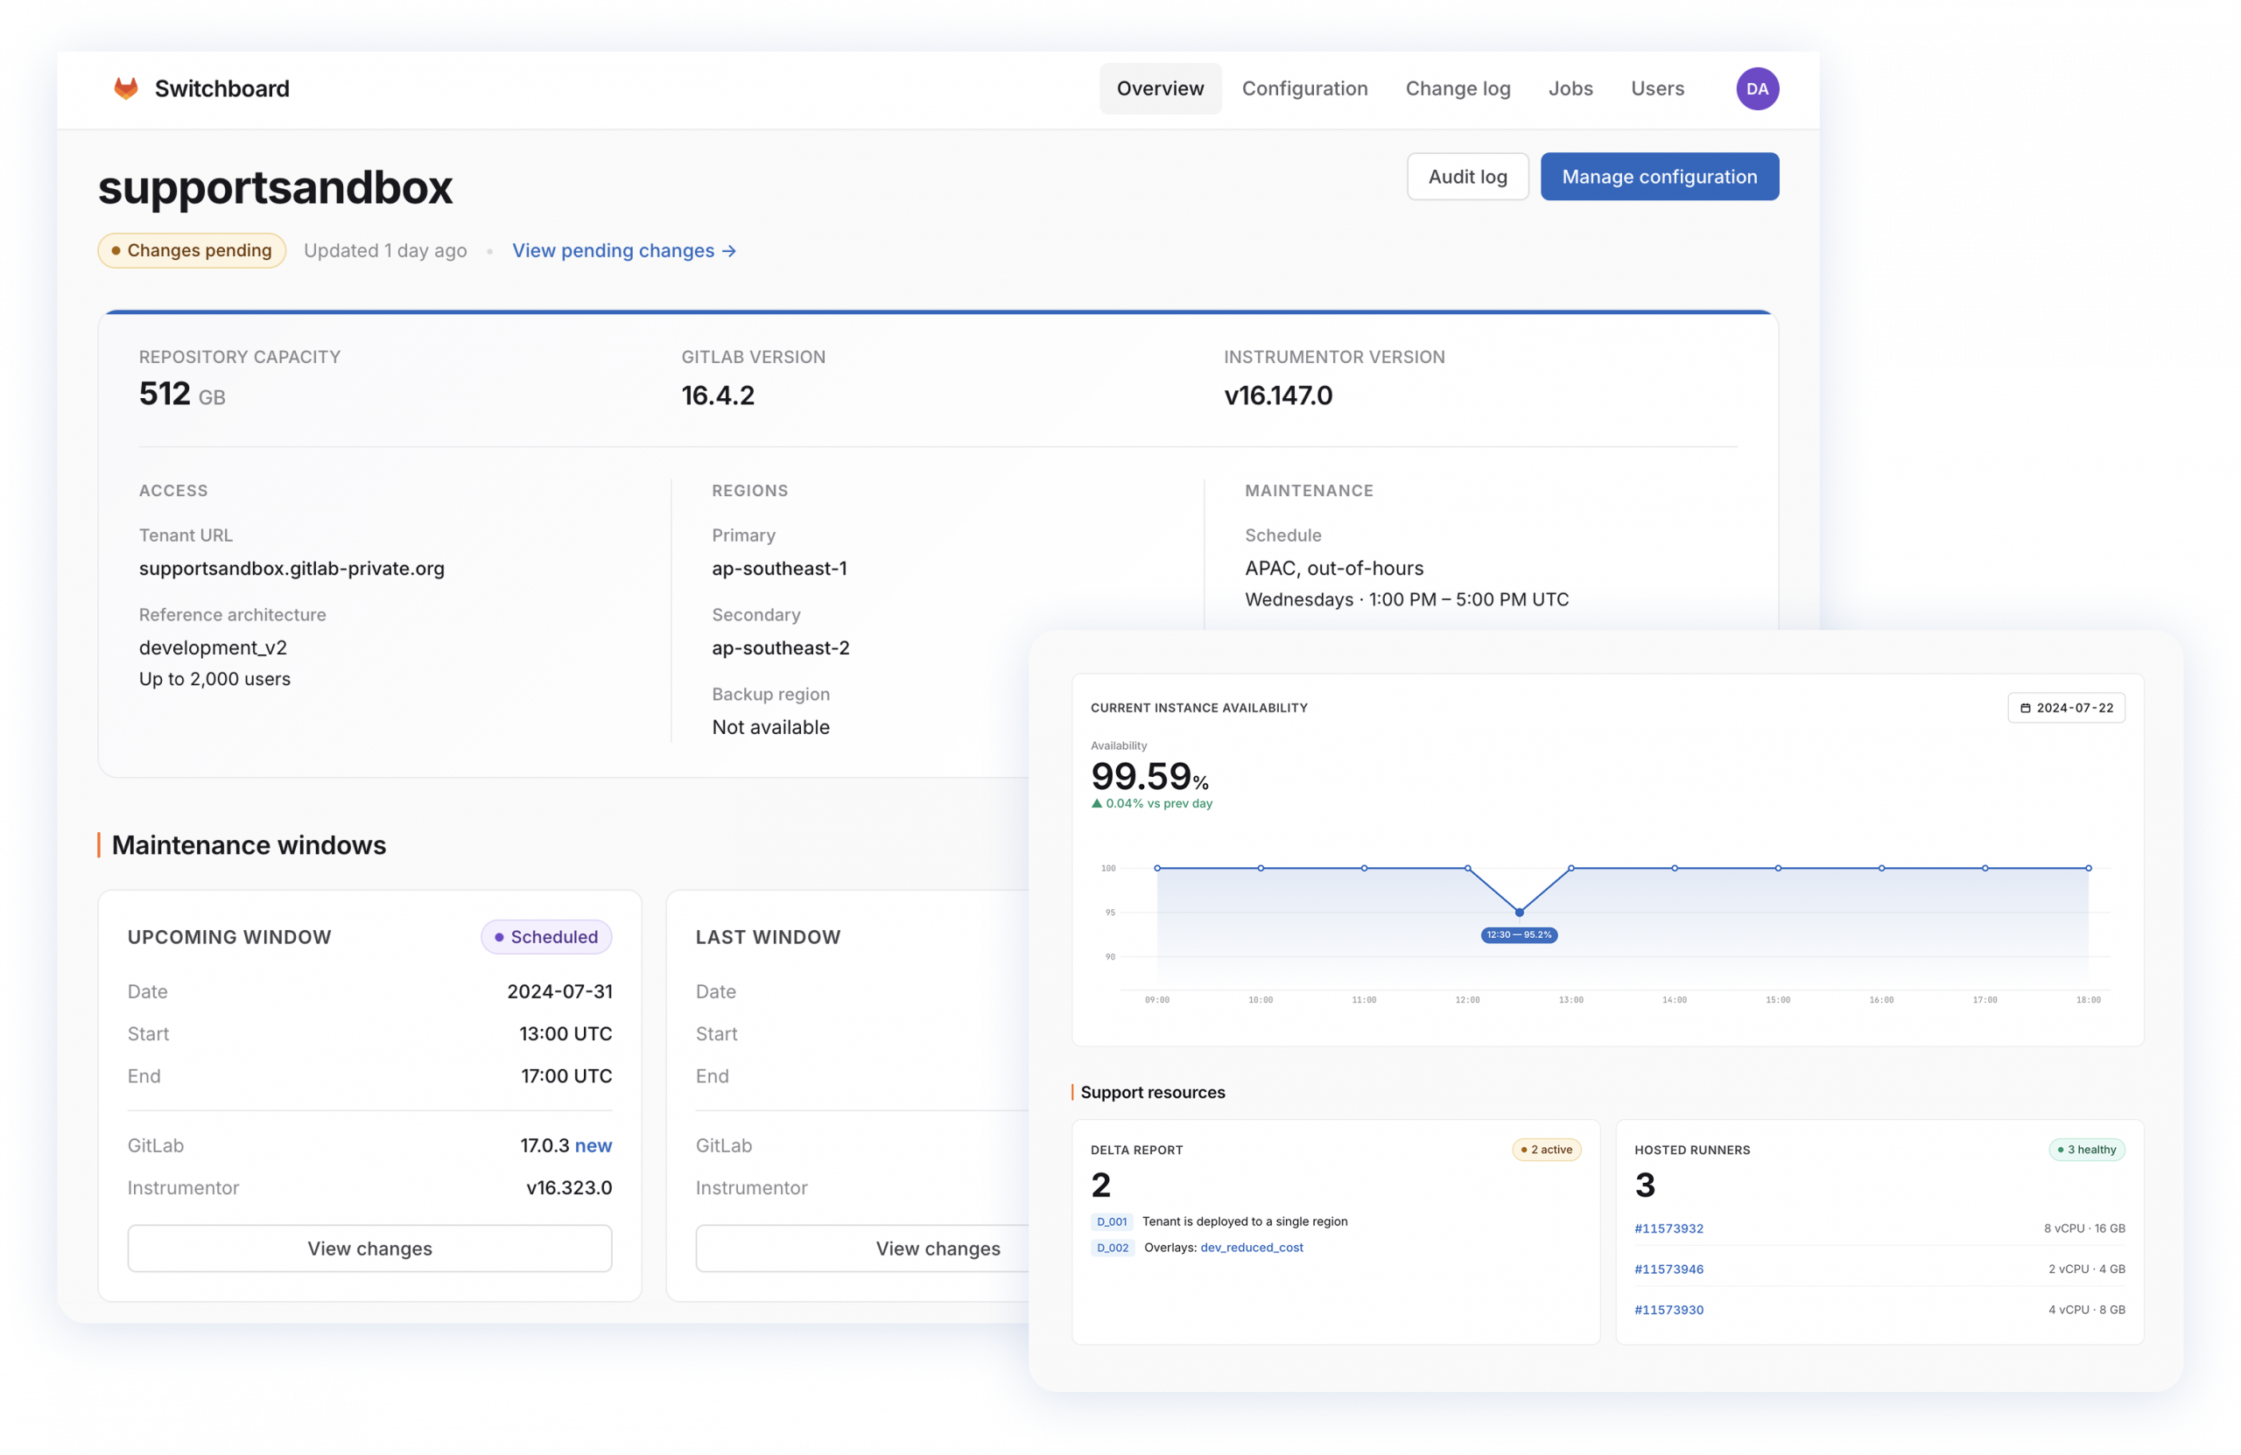Click the new label next to 17.0.3
Image resolution: width=2241 pixels, height=1455 pixels.
pos(594,1145)
